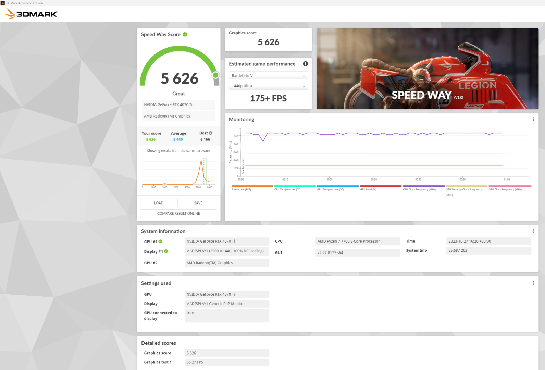Click the DISPLAY1 2560 × 1440 field

point(227,251)
